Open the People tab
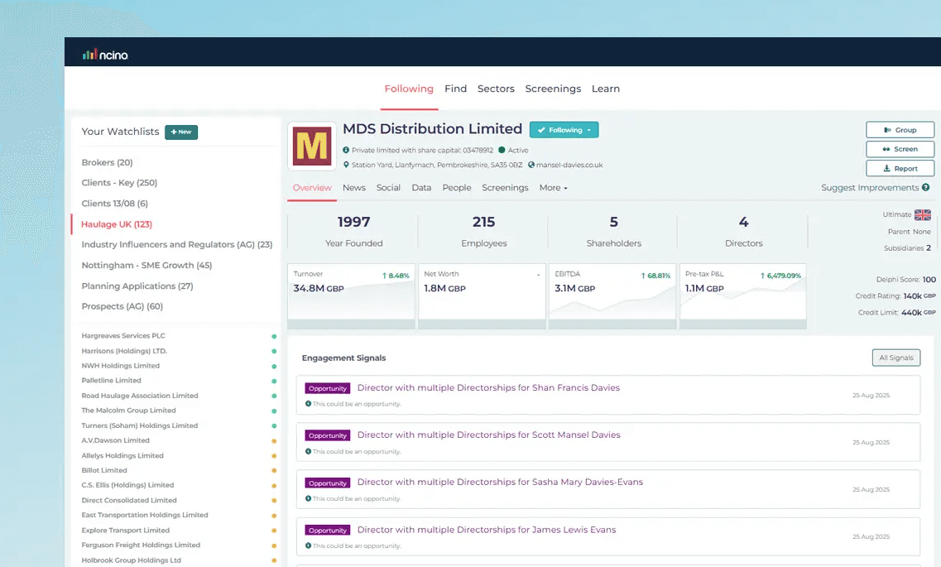The image size is (941, 567). [x=456, y=188]
